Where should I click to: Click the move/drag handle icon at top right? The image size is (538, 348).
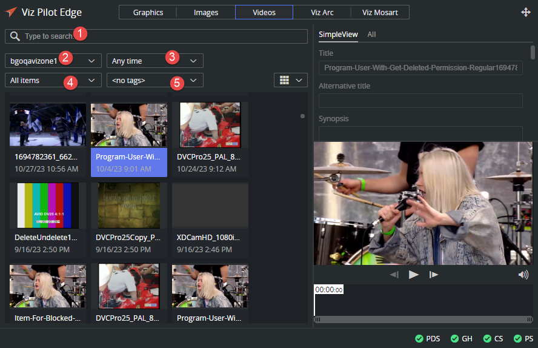[x=526, y=12]
